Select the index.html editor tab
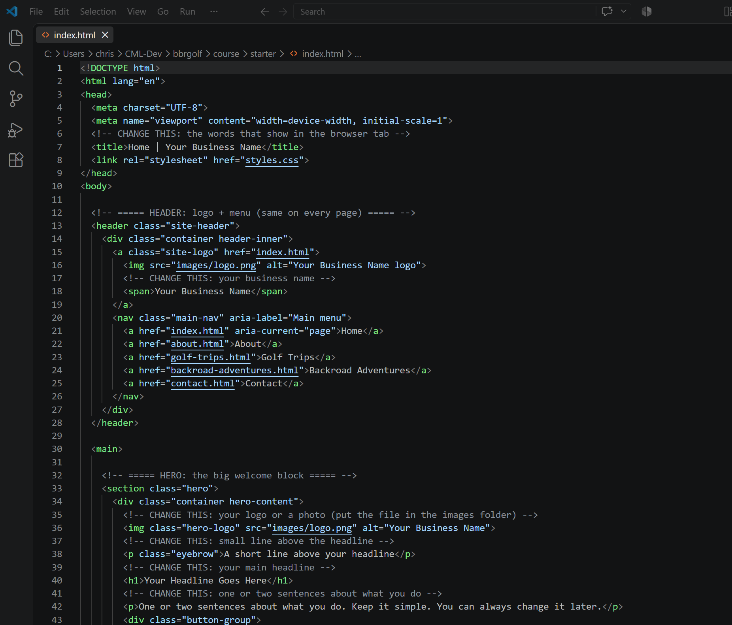 (x=74, y=35)
